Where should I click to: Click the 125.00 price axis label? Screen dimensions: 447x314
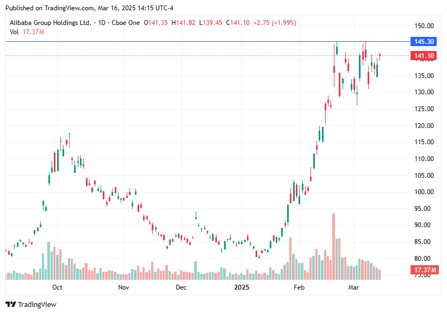pyautogui.click(x=424, y=109)
